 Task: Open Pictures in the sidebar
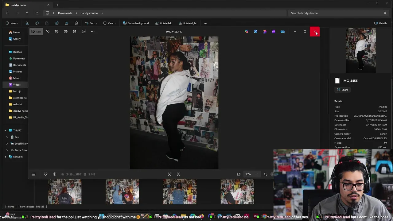tap(18, 72)
